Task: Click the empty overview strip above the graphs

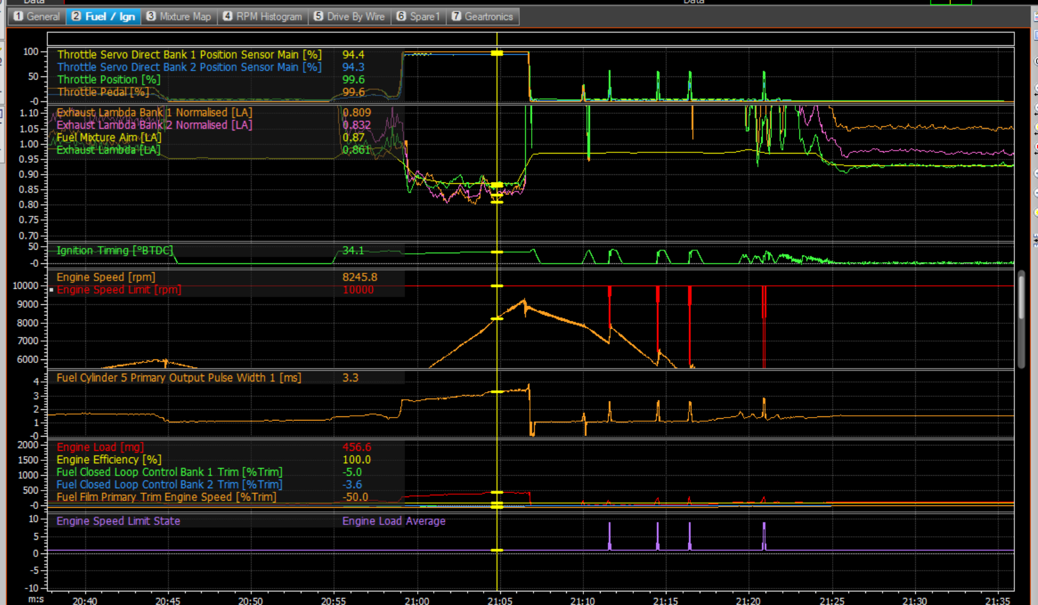Action: tap(530, 39)
